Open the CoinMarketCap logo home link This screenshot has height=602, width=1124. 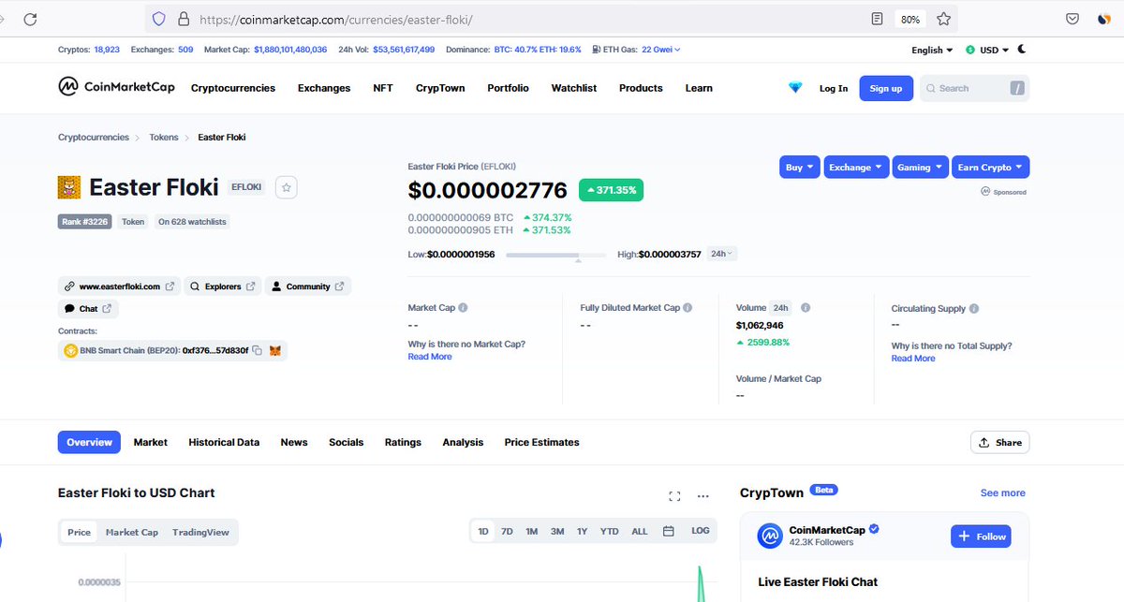[117, 87]
